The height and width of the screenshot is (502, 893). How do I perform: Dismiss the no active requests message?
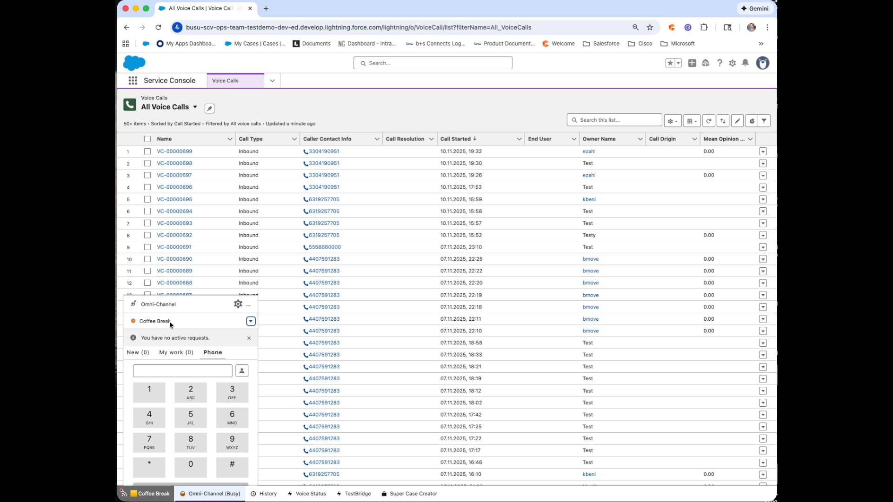click(249, 338)
